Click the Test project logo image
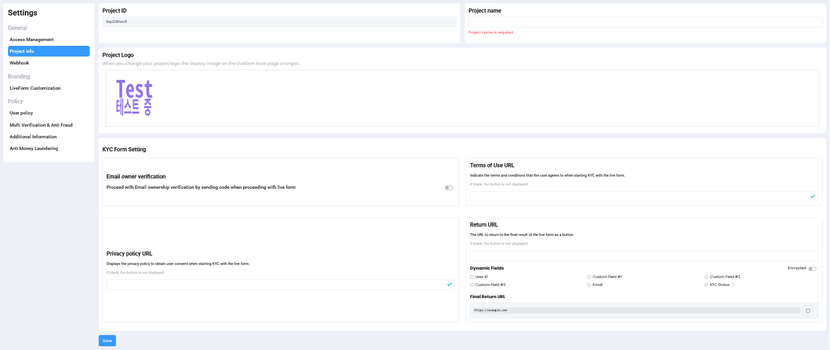This screenshot has height=350, width=830. click(x=134, y=98)
